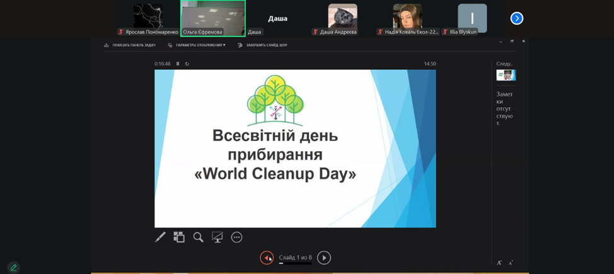Click the slide progress bar under Слайд 1 из 8
Screen dimensions: 614x274
pyautogui.click(x=295, y=263)
